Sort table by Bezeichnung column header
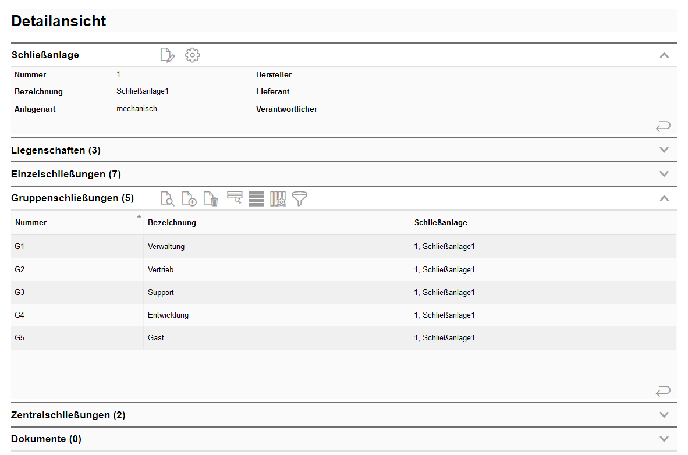The image size is (688, 455). (x=172, y=223)
